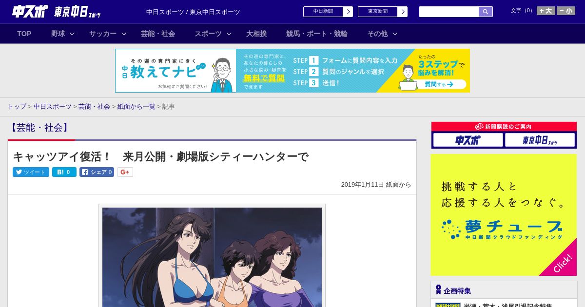Click the Chunichi Sports 中スポ logo
The width and height of the screenshot is (585, 307).
pos(30,11)
